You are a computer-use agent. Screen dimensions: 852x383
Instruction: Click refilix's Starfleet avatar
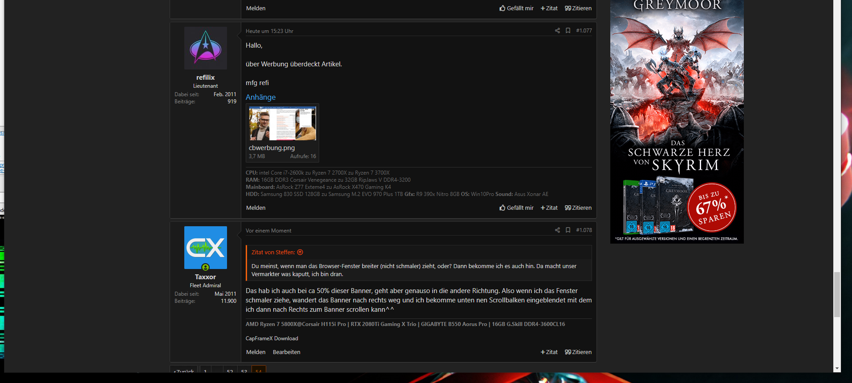206,48
